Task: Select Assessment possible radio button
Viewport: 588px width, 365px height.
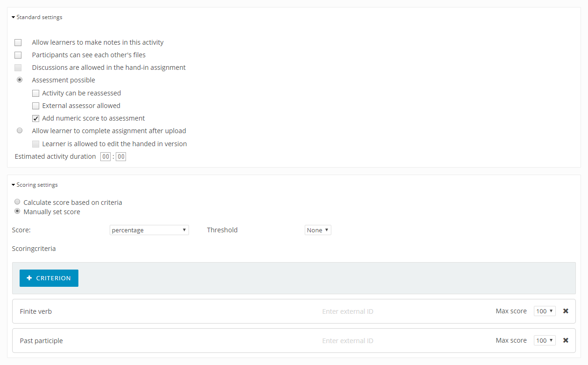Action: point(20,80)
